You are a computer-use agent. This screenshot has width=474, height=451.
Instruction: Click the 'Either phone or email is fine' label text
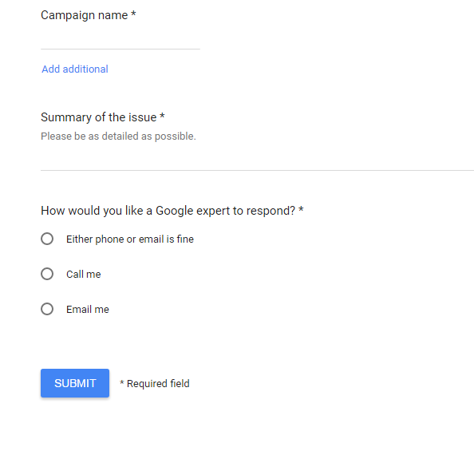130,239
